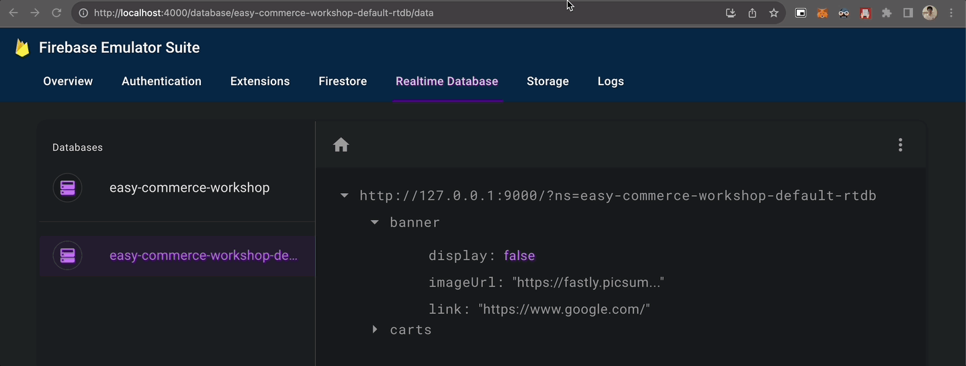Click the easy-commerce-workshop database icon
The height and width of the screenshot is (366, 966).
[67, 188]
